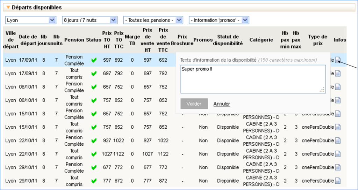Open info icon for 08/10/11 Tout compris row
This screenshot has width=358, height=190.
pyautogui.click(x=337, y=100)
